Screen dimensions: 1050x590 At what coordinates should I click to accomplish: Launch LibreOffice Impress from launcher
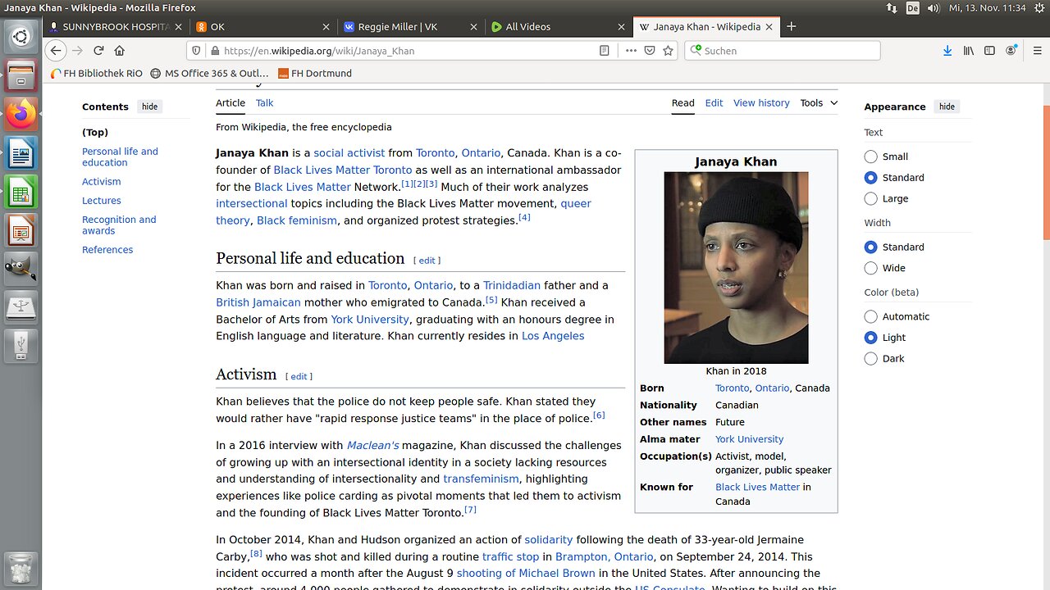(21, 231)
